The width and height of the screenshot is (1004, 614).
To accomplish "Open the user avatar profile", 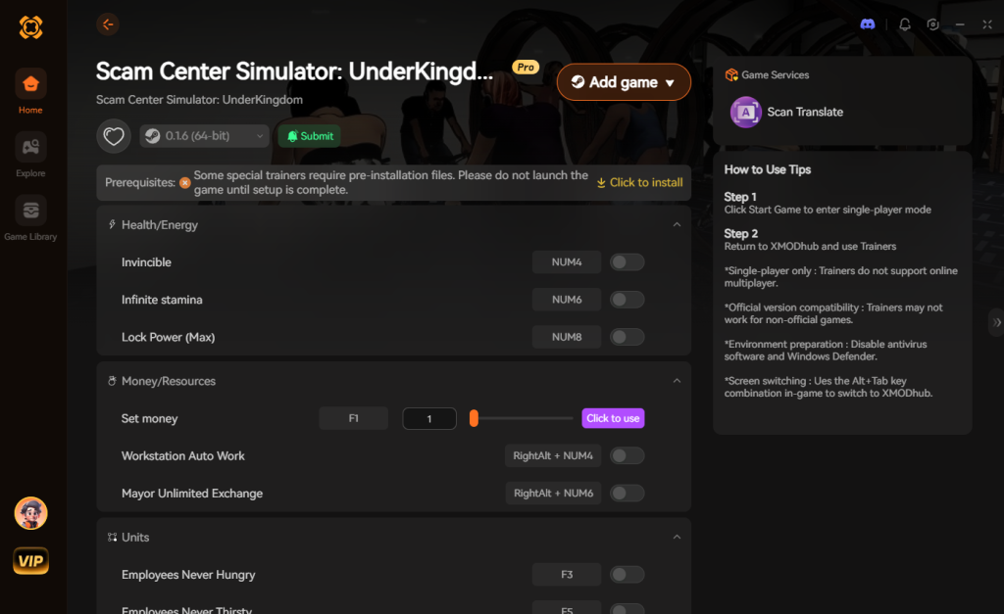I will coord(30,513).
